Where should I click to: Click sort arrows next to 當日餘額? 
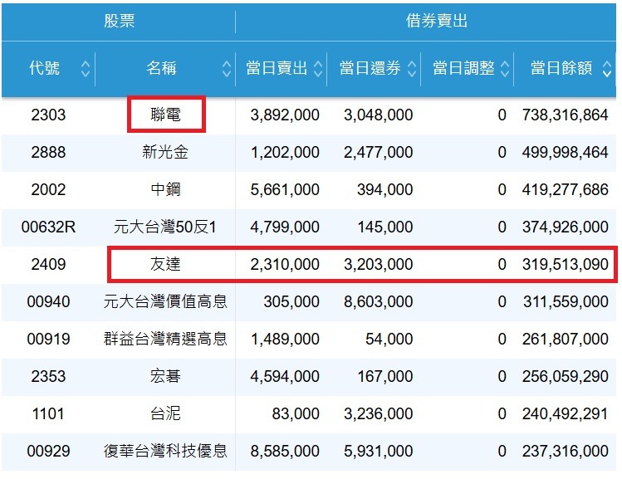click(x=606, y=69)
